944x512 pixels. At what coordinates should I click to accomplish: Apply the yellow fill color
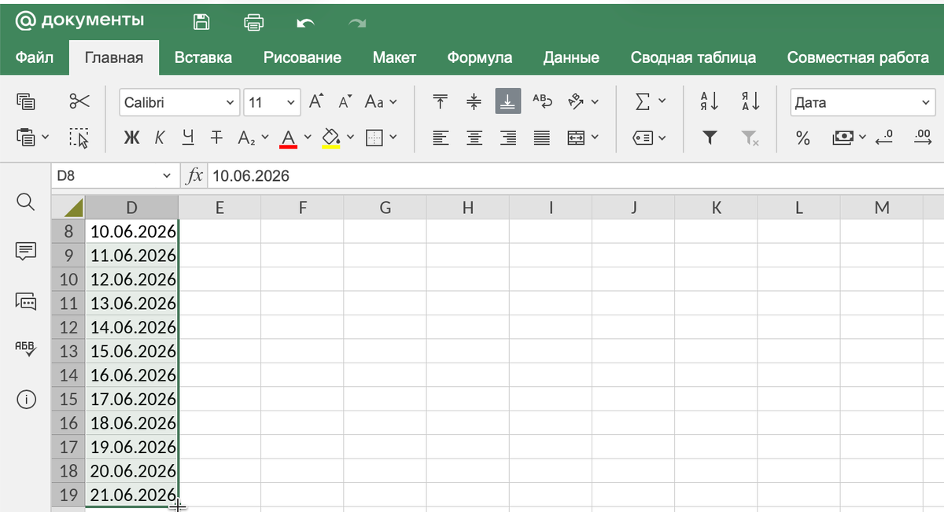point(331,138)
